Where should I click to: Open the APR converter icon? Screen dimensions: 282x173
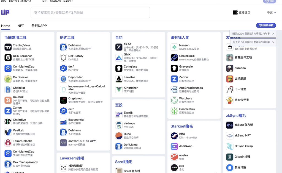[63, 143]
